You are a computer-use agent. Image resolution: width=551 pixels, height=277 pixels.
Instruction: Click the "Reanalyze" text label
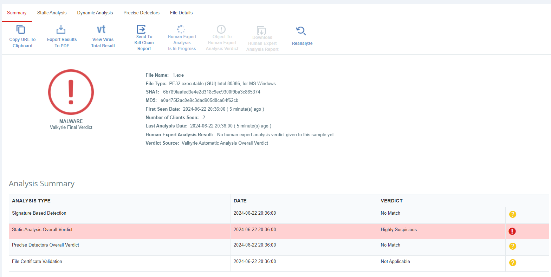[x=302, y=43]
